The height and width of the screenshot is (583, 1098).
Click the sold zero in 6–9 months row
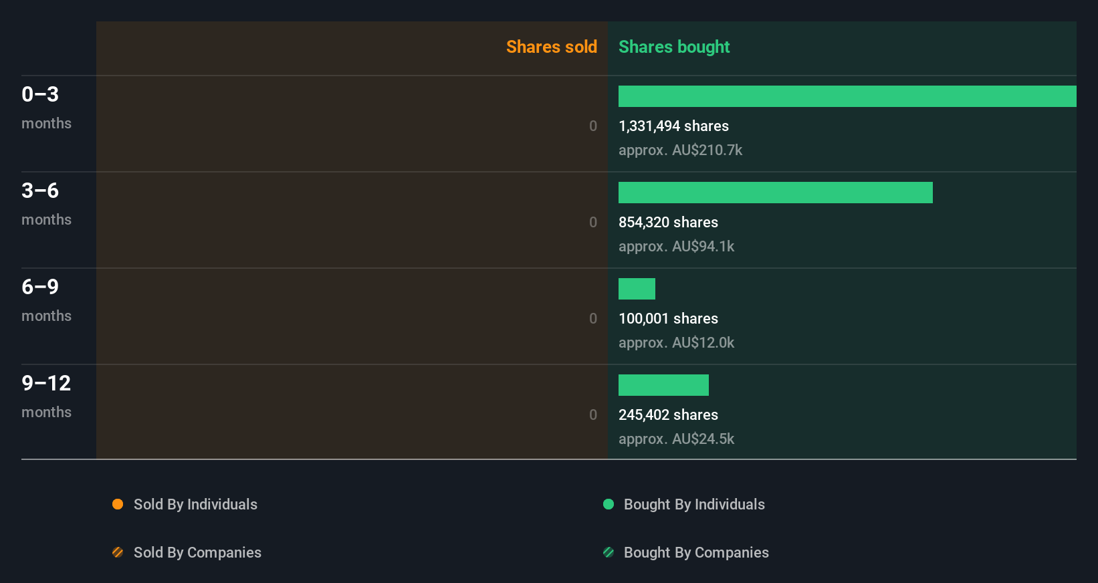[593, 318]
